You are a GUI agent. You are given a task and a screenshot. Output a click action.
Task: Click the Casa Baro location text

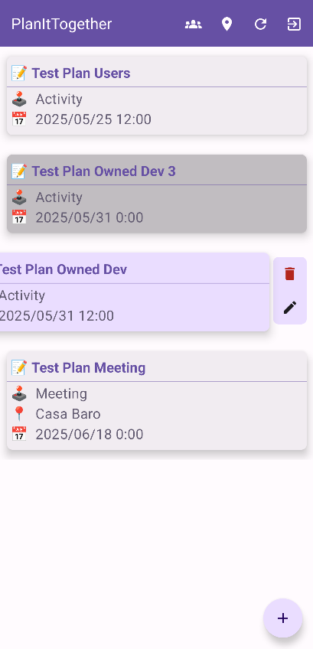pyautogui.click(x=68, y=414)
